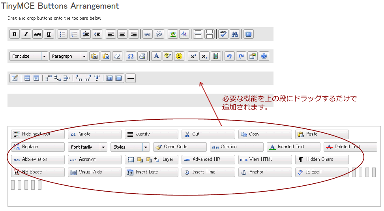Click the redo arrow icon
The image size is (384, 211).
pyautogui.click(x=241, y=56)
